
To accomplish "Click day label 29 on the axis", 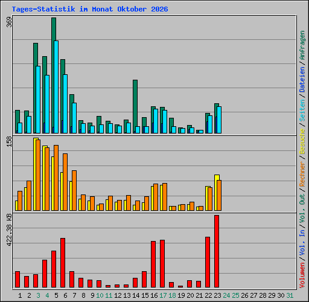I will pos(272,295).
